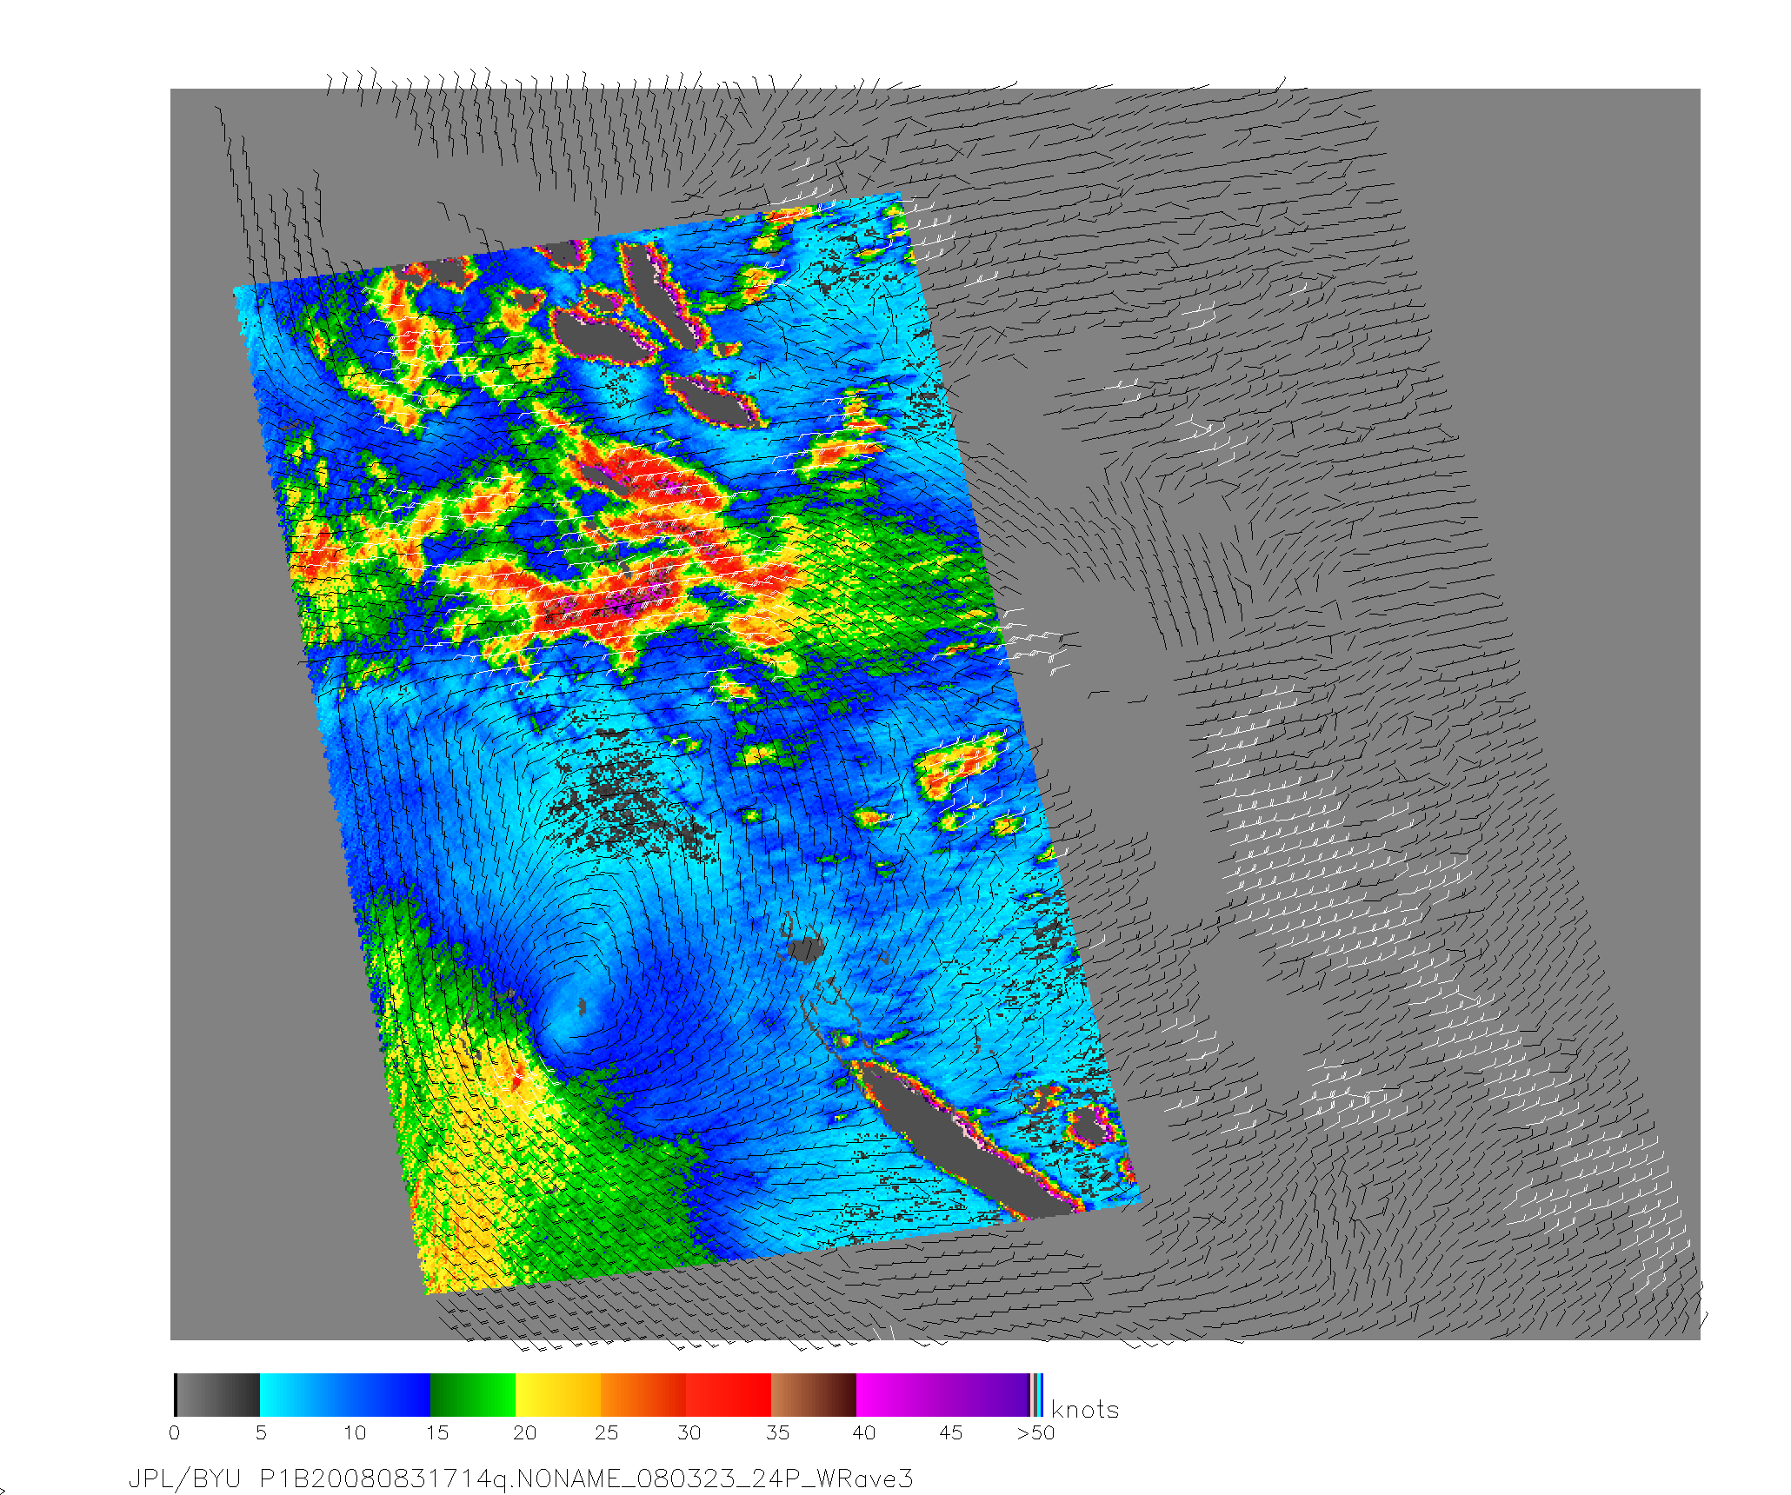Click the '40' scale label
The image size is (1791, 1495).
click(x=863, y=1433)
